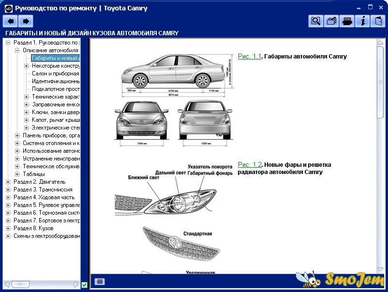The image size is (388, 292).
Task: Expand the 'Электрические стекло...' node
Action: tap(26, 128)
